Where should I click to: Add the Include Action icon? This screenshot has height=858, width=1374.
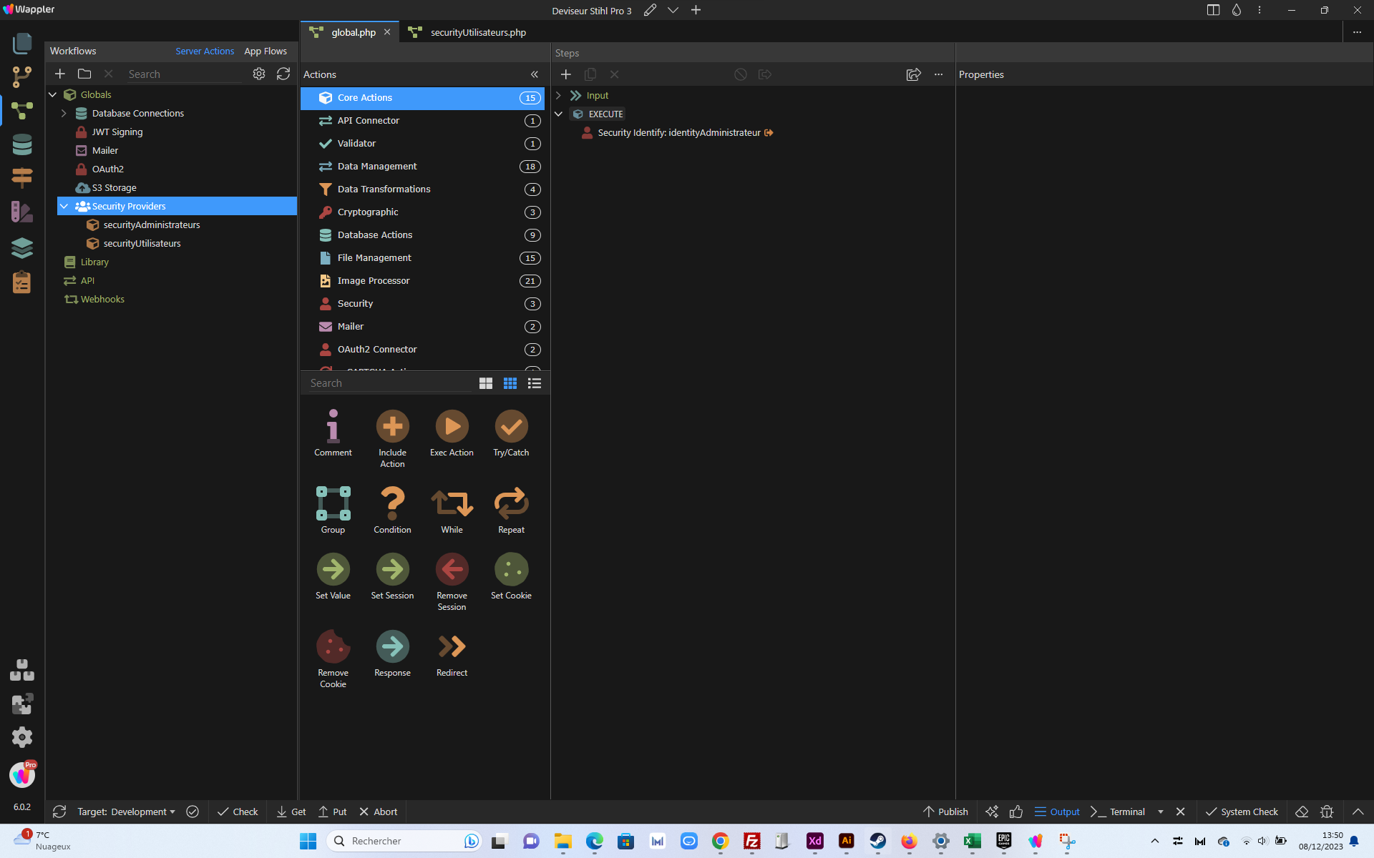[392, 427]
